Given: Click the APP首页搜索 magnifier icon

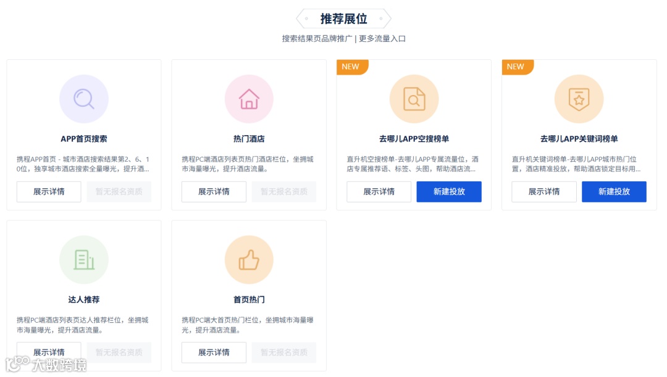Looking at the screenshot, I should pos(84,99).
